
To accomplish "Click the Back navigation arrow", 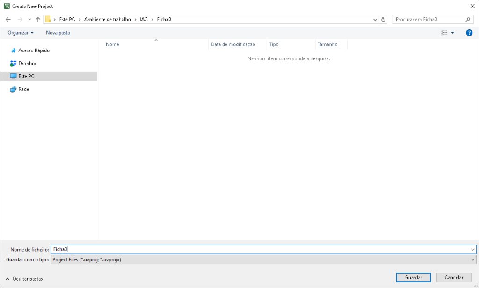I will [8, 20].
